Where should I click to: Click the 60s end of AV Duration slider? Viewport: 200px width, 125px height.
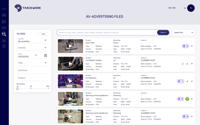click(x=48, y=87)
